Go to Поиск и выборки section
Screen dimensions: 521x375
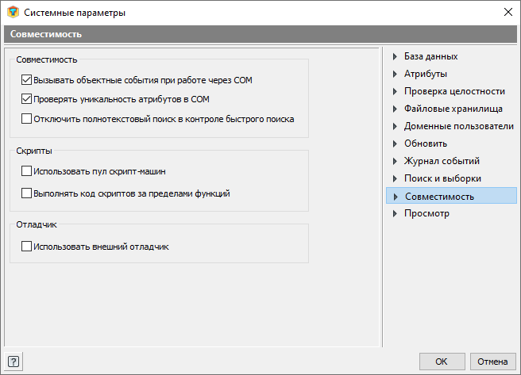(x=442, y=178)
